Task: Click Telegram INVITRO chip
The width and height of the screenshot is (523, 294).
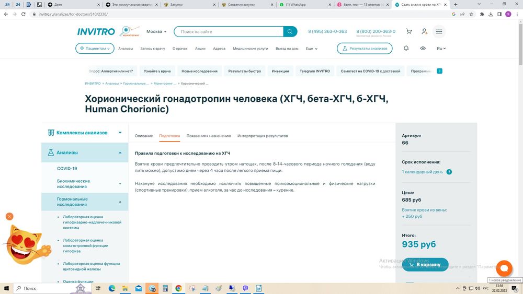Action: [x=314, y=71]
